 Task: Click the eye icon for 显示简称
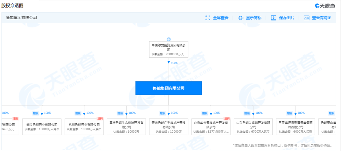240,18
